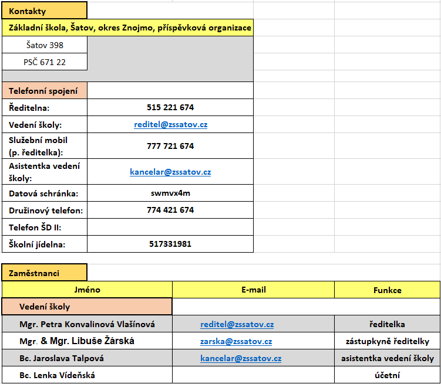The width and height of the screenshot is (441, 384).
Task: Select phone number 777 721 674
Action: coord(170,146)
